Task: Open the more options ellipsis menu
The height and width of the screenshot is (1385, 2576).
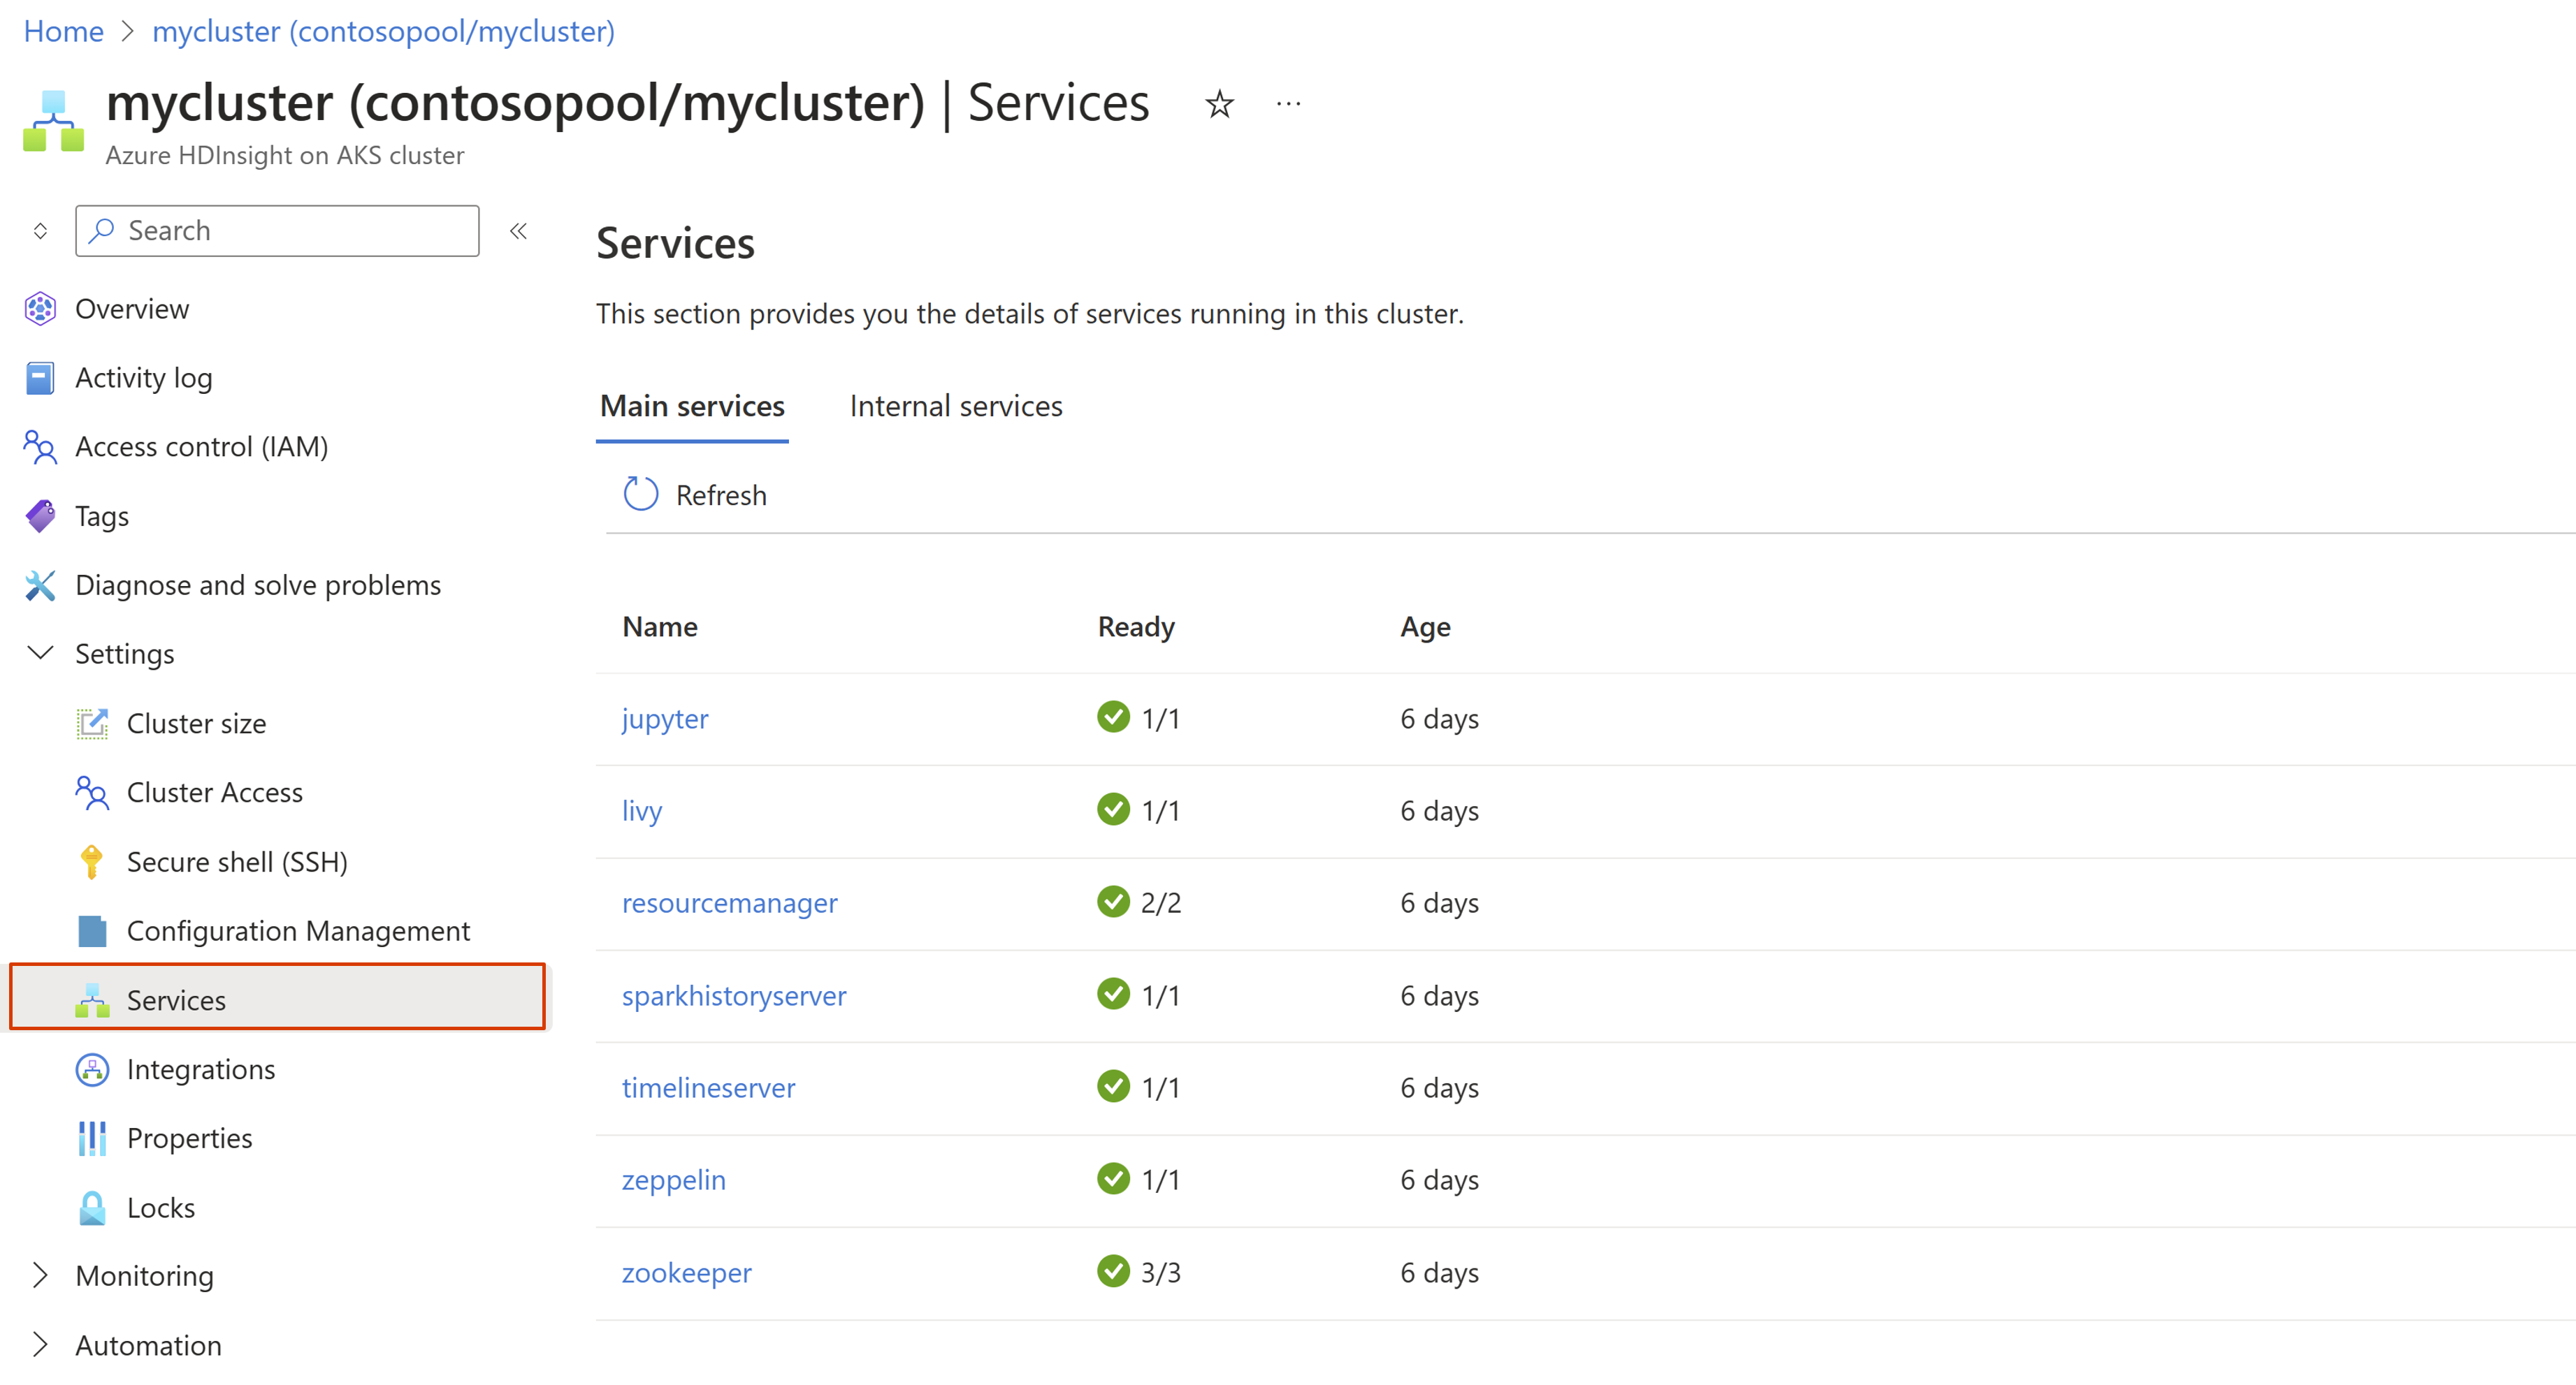Action: pos(1288,104)
